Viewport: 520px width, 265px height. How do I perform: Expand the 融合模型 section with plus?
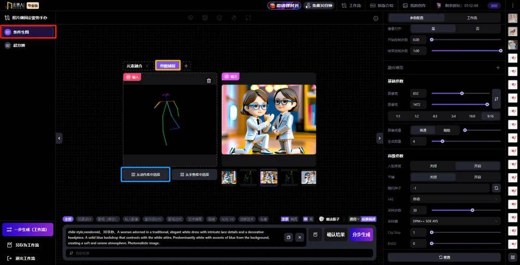pyautogui.click(x=498, y=68)
